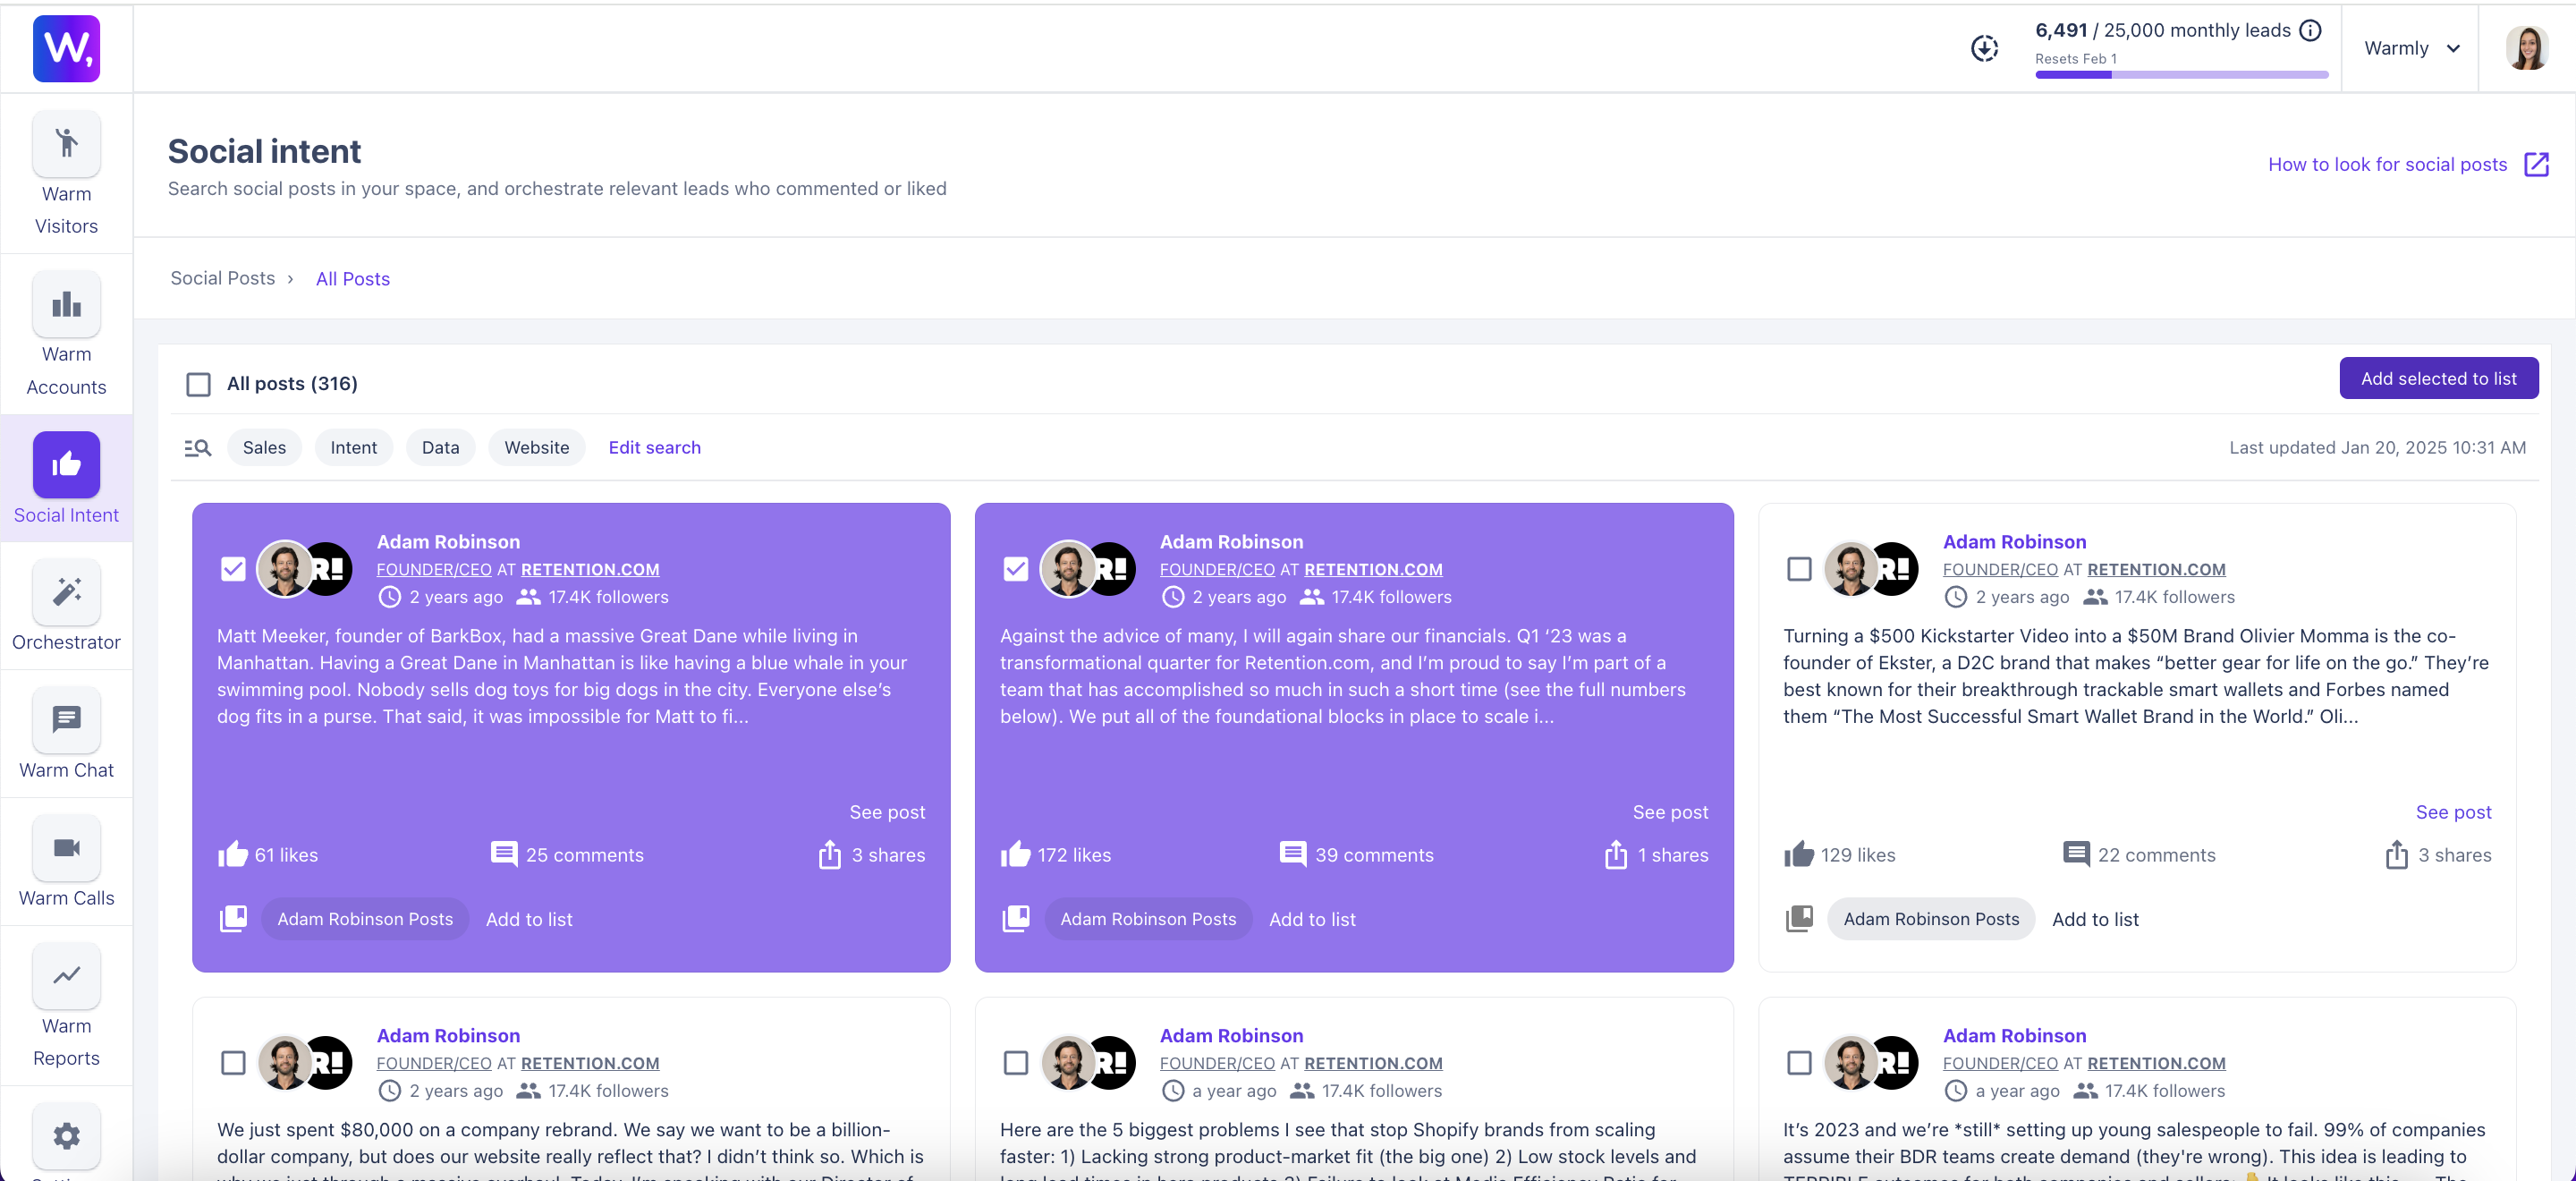
Task: Click Add to list on the BarkBox post
Action: (529, 919)
